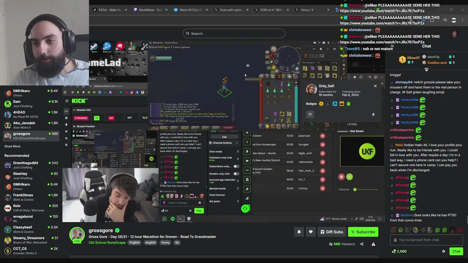Screen dimensions: 468x263
Task: Delete song requested by Mgtb_wolf
Action: [x=322, y=153]
